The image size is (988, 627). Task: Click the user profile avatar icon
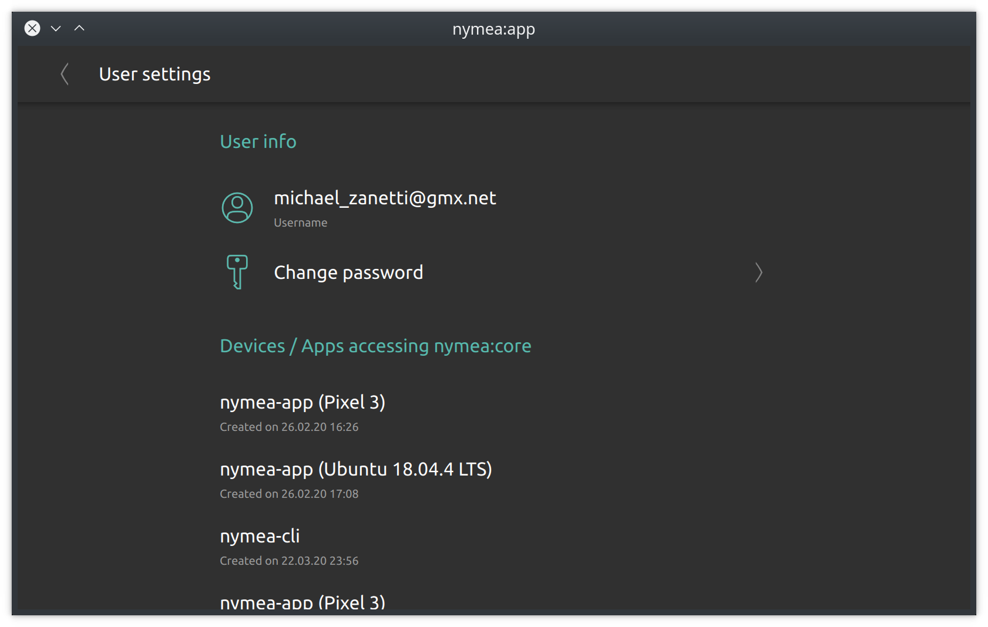coord(237,208)
